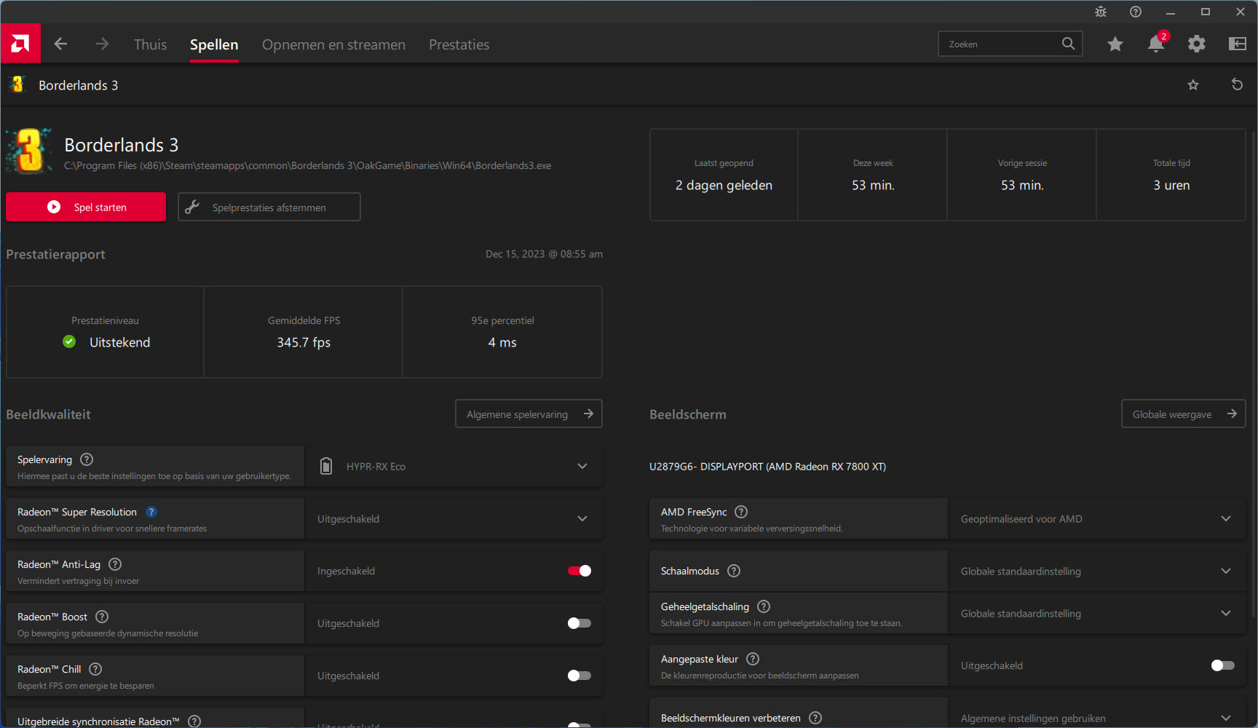The width and height of the screenshot is (1258, 728).
Task: Click the Uitstekend performance level text
Action: point(119,342)
